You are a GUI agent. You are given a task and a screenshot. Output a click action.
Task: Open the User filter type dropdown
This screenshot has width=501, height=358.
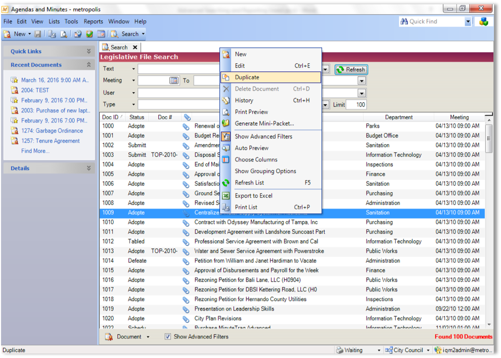pyautogui.click(x=133, y=93)
